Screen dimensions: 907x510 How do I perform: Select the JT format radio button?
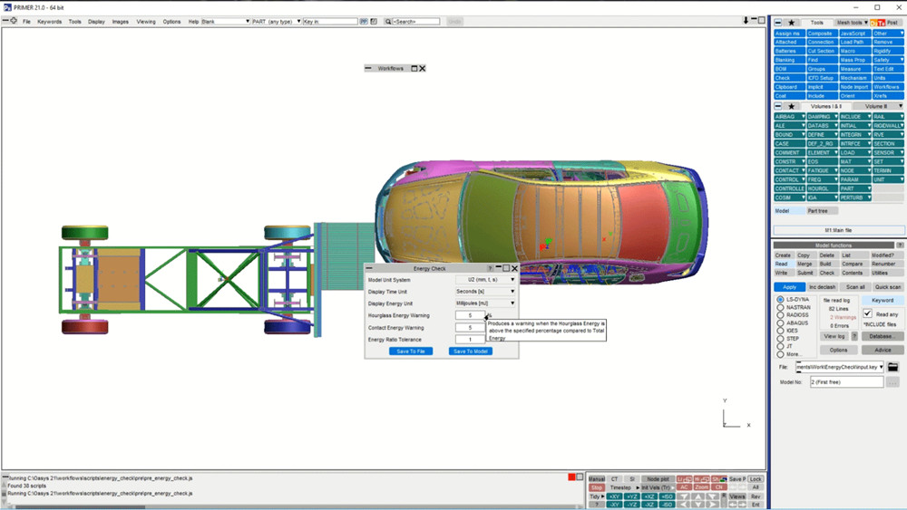(780, 347)
